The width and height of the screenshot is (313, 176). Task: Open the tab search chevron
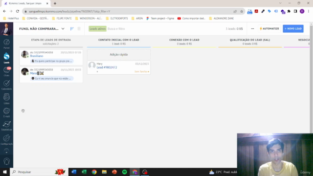coord(280,3)
